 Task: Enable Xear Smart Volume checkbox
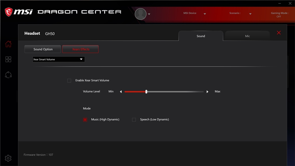click(69, 81)
